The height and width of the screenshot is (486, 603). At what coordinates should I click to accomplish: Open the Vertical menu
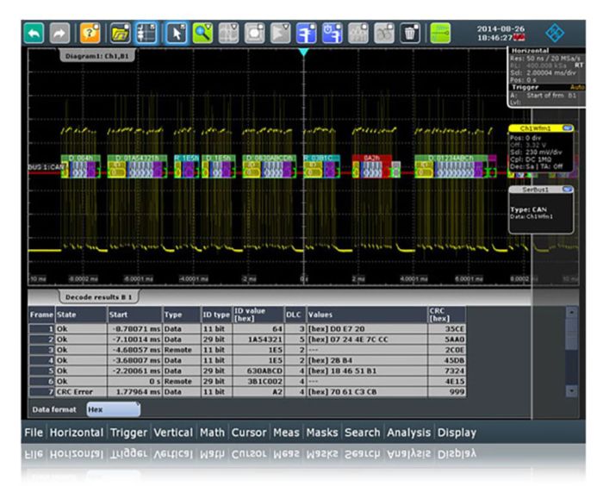[x=173, y=433]
